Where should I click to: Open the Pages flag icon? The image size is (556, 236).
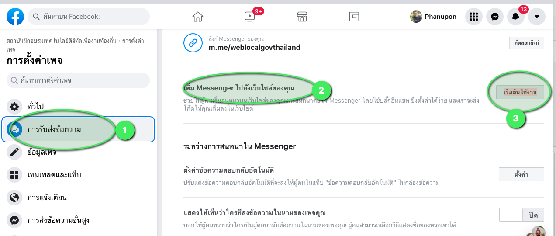pyautogui.click(x=354, y=17)
